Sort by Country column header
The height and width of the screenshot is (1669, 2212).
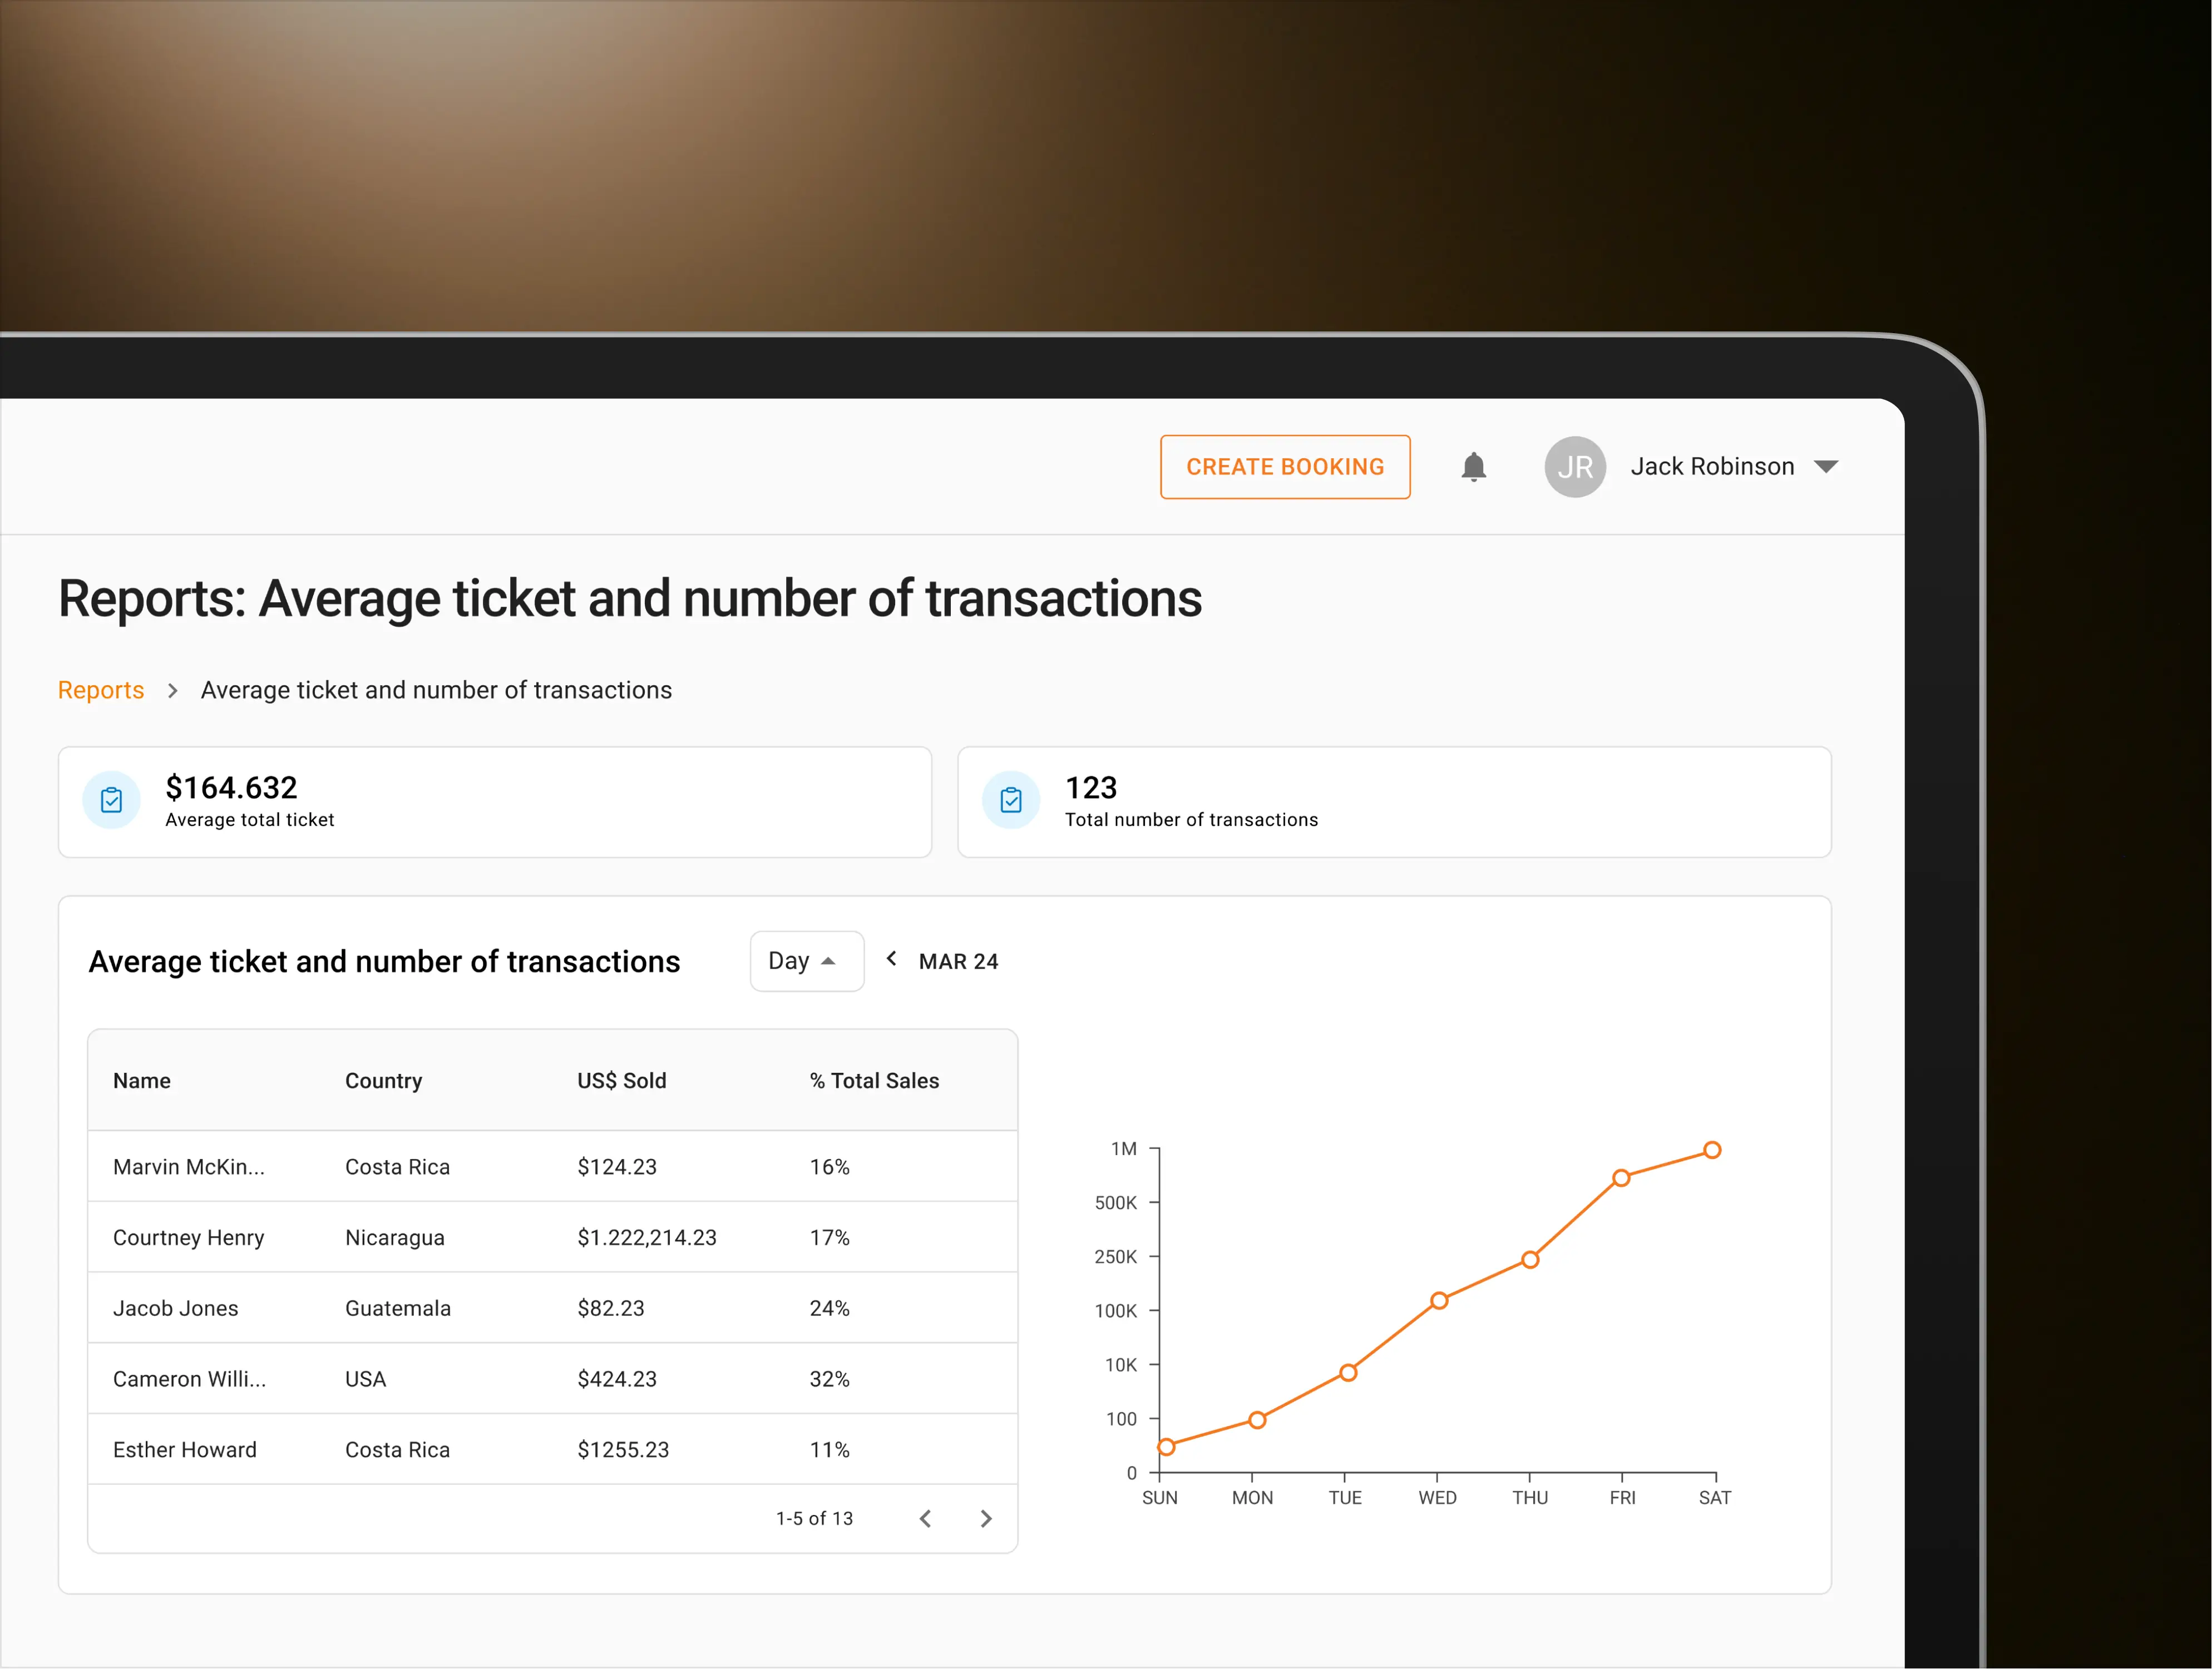click(383, 1081)
